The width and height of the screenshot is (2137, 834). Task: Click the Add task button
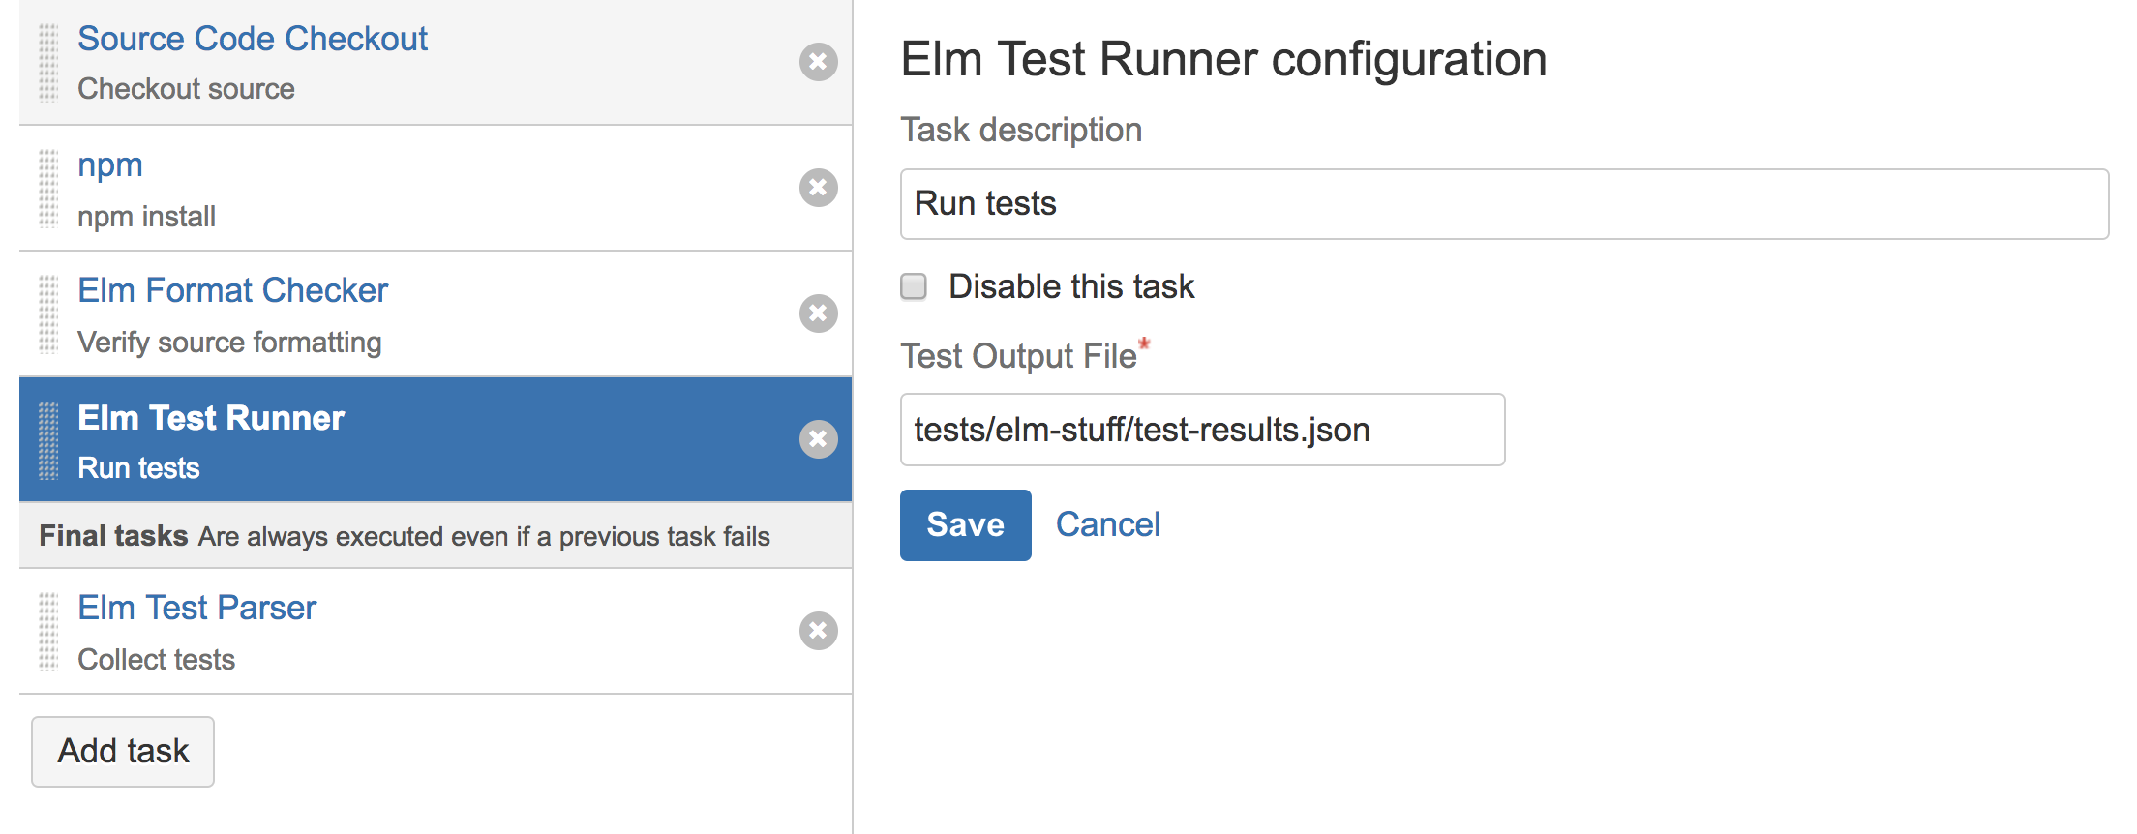(123, 751)
